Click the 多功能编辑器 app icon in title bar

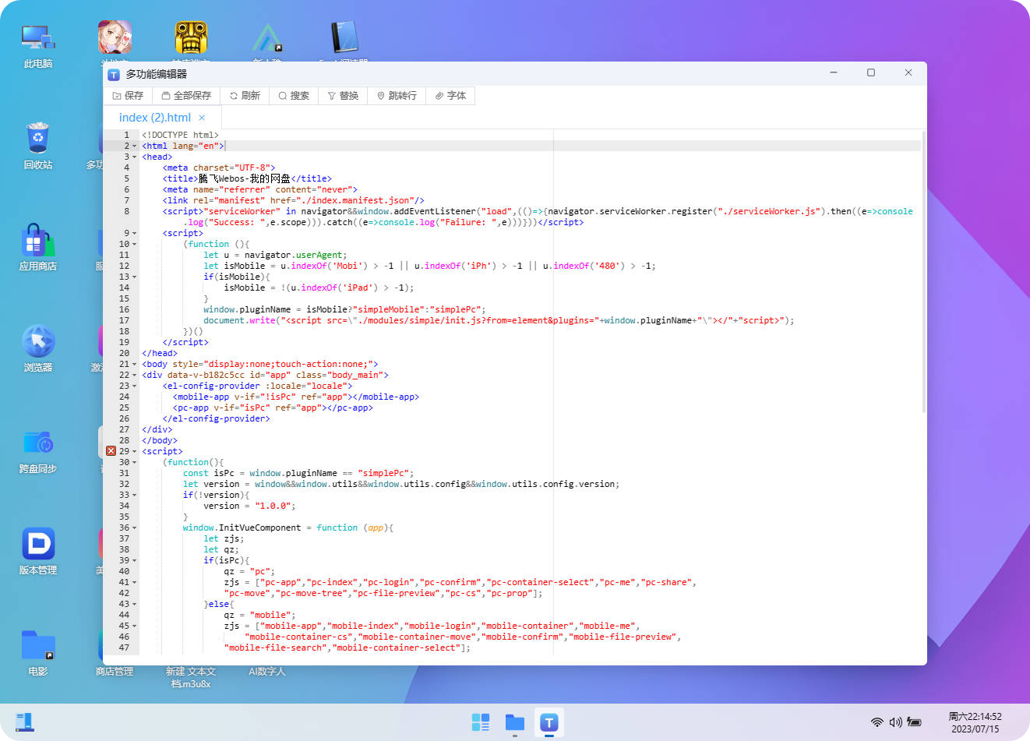coord(114,74)
